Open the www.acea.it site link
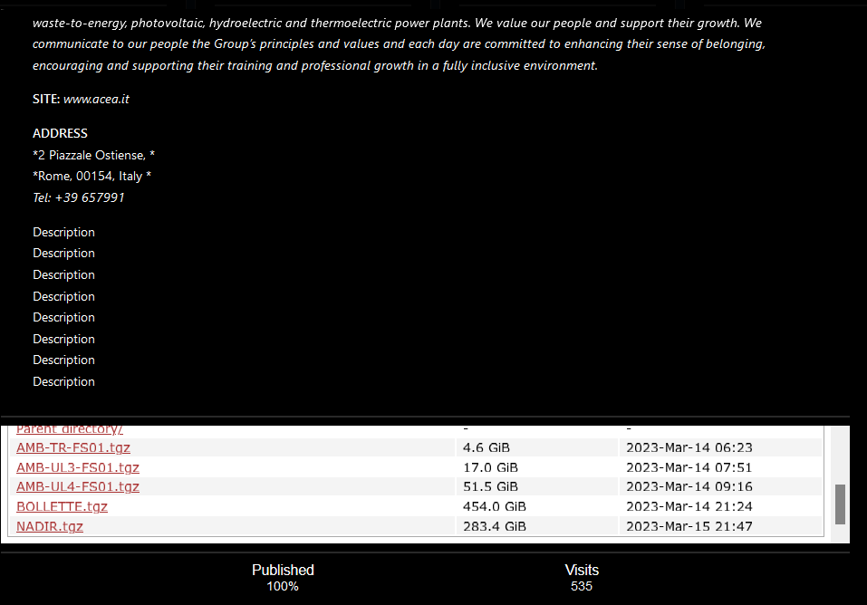Image resolution: width=867 pixels, height=605 pixels. point(96,99)
